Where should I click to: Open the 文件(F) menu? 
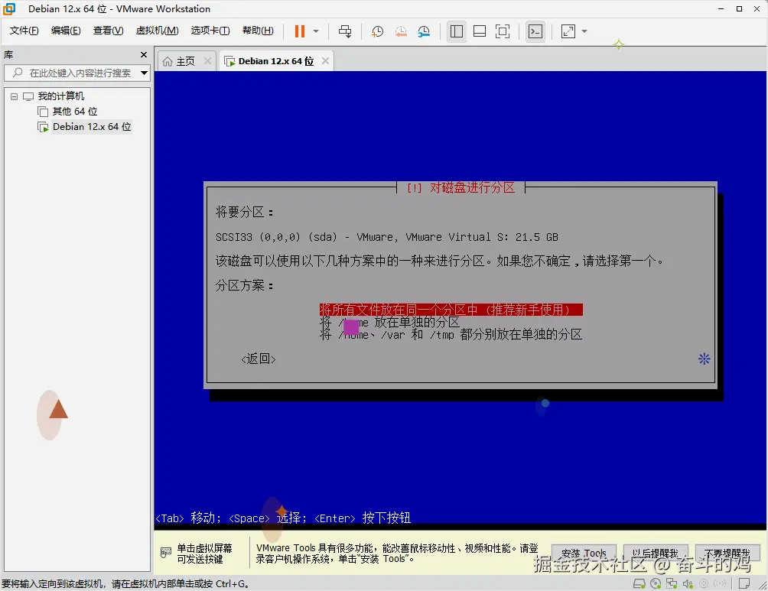[x=24, y=31]
